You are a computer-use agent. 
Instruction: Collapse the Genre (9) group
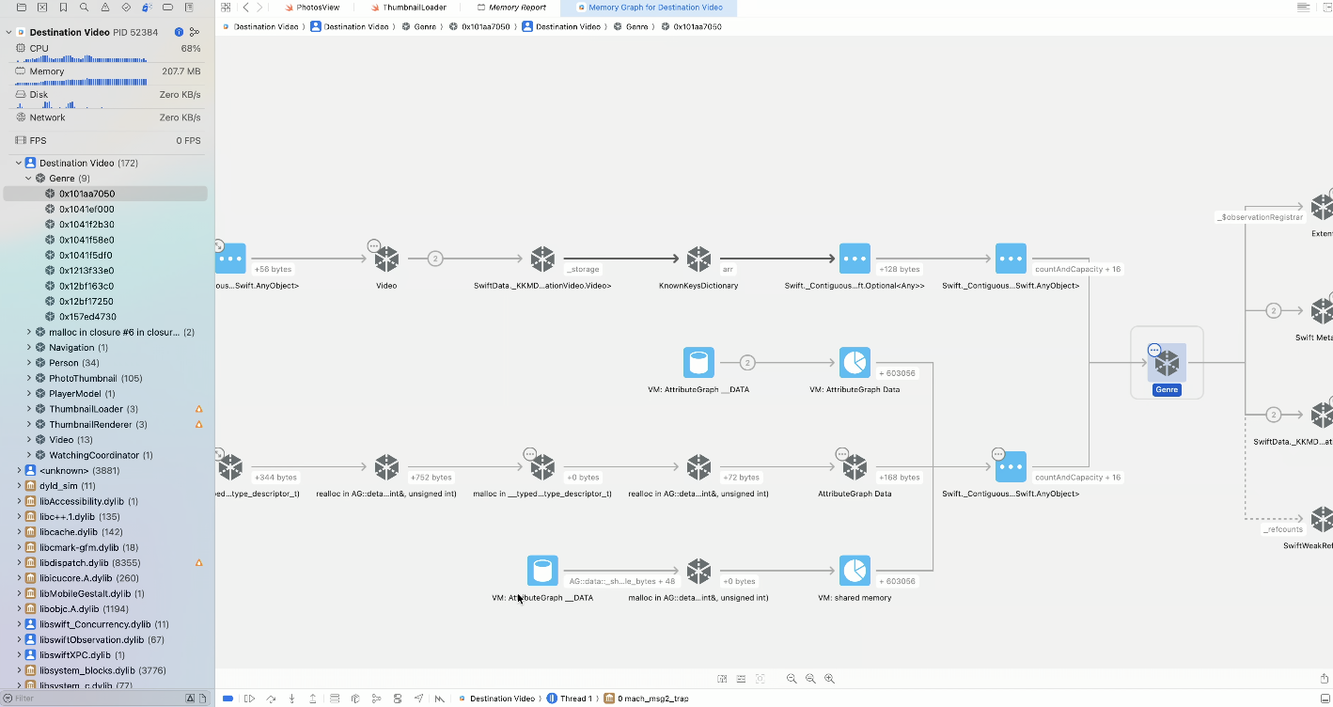click(x=29, y=178)
